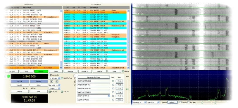
Task: Step the Start 0 Hz spinner
Action: click(x=158, y=102)
